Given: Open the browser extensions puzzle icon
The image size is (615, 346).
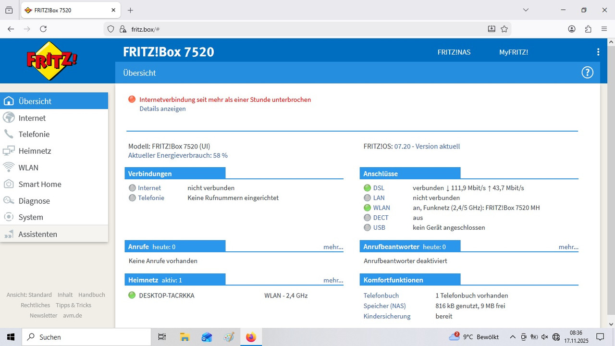Looking at the screenshot, I should pyautogui.click(x=588, y=29).
